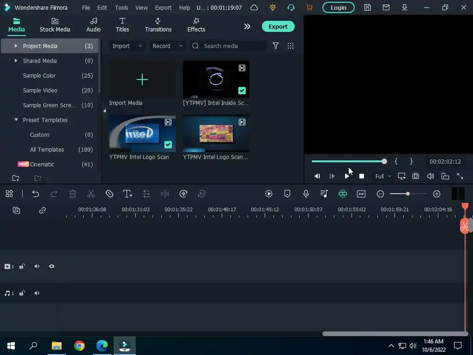This screenshot has width=473, height=355.
Task: Collapse the media panel with the left arrow
Action: pyautogui.click(x=104, y=111)
